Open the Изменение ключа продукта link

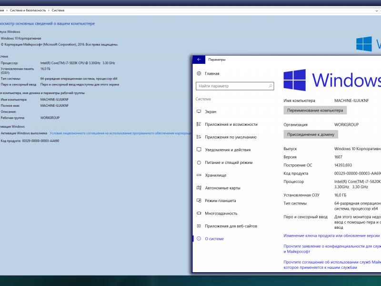point(332,235)
